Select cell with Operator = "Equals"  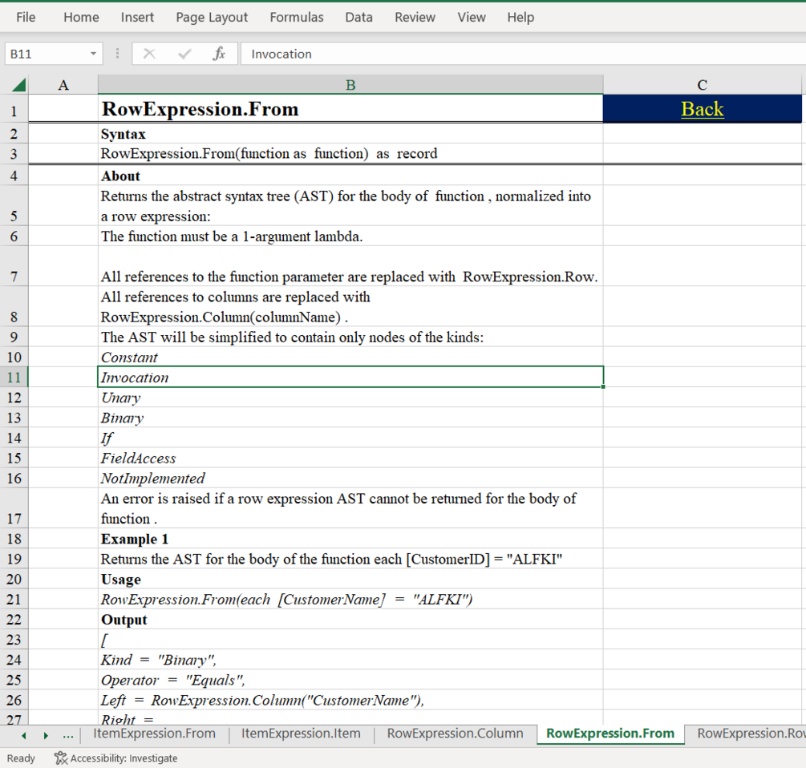[350, 680]
